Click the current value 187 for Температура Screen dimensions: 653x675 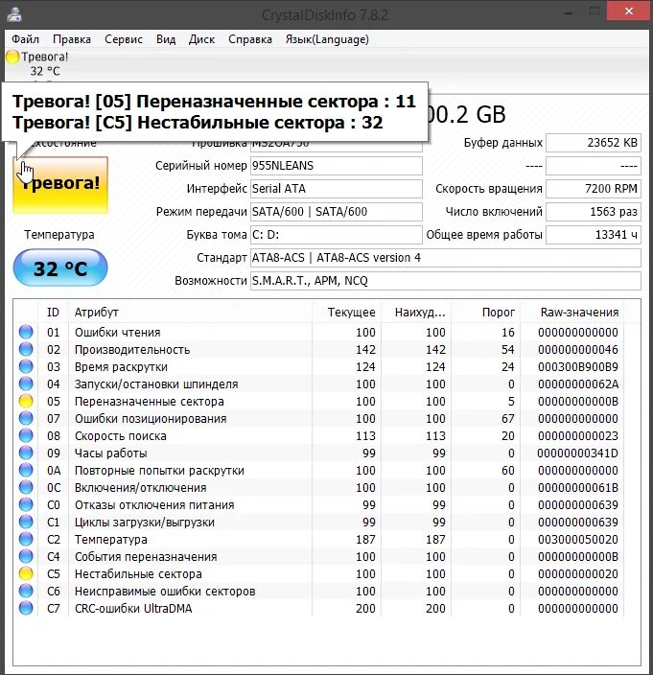[365, 539]
